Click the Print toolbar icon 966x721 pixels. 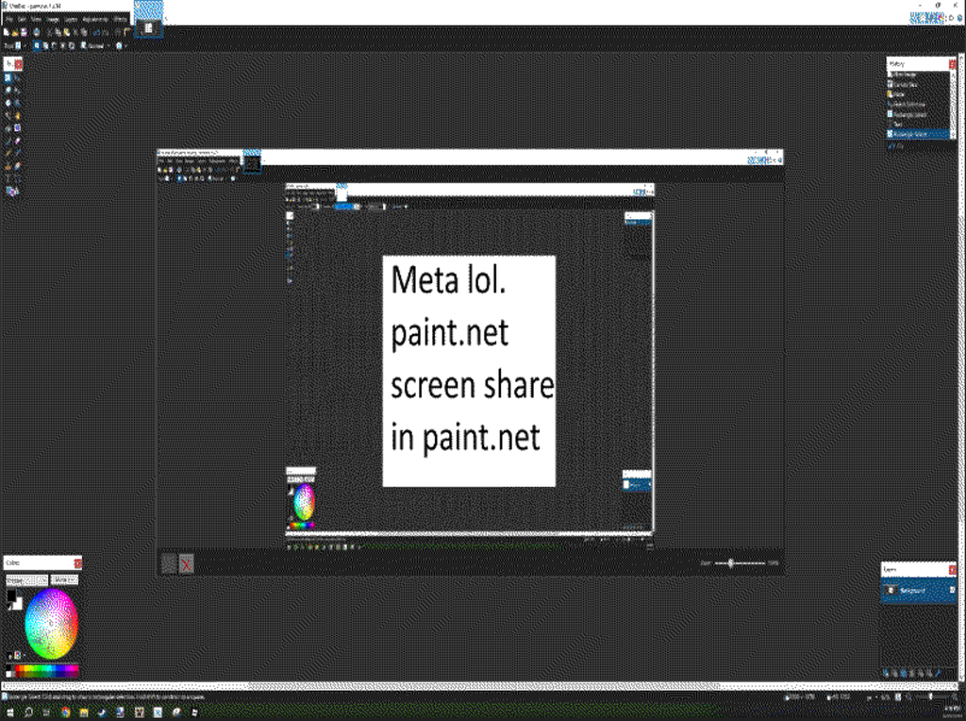point(37,32)
